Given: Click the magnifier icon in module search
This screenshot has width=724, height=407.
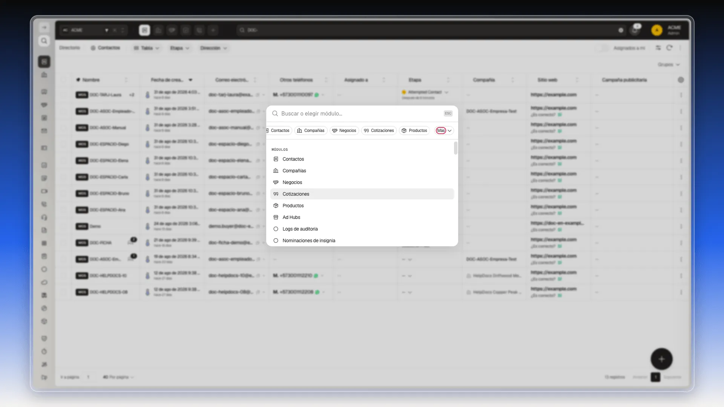Looking at the screenshot, I should tap(275, 113).
